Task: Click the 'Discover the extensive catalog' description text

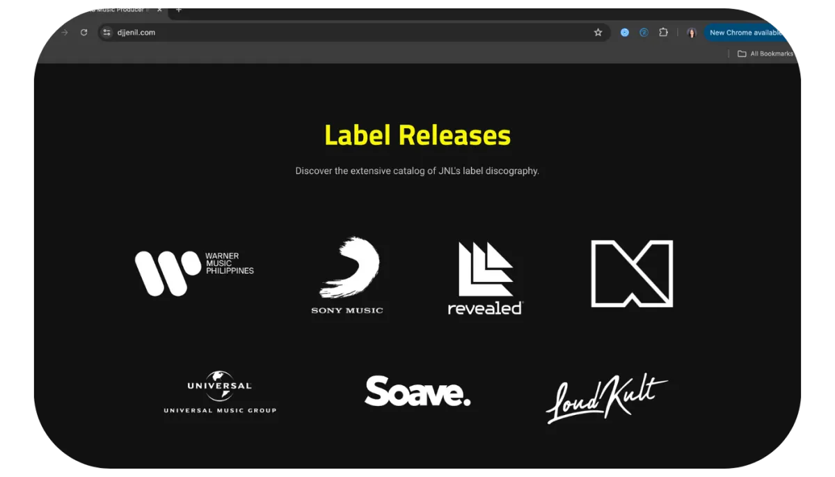Action: tap(417, 171)
